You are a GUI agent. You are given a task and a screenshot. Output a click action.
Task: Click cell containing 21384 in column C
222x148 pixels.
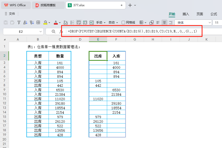coord(60,94)
